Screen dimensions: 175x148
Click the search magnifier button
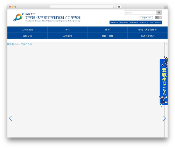pyautogui.click(x=159, y=13)
